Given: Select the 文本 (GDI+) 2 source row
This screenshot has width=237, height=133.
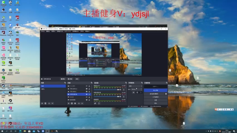Looking at the screenshot, I should [x=79, y=89].
